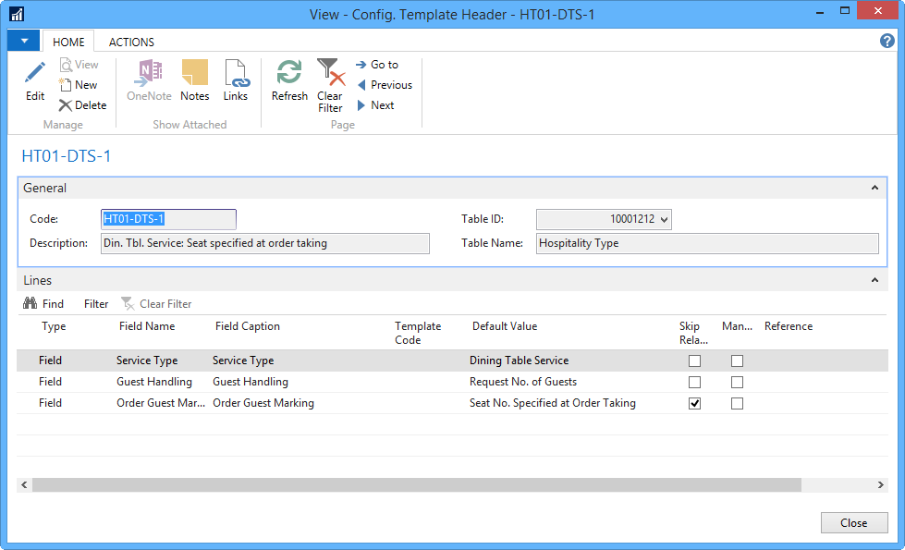Toggle Mandatory checkbox for Guest Handling row
The width and height of the screenshot is (905, 550).
click(x=737, y=382)
